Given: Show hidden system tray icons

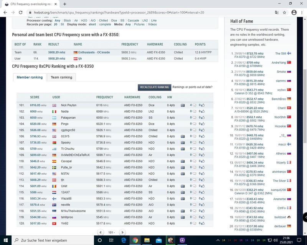Looking at the screenshot, I should pyautogui.click(x=218, y=240).
